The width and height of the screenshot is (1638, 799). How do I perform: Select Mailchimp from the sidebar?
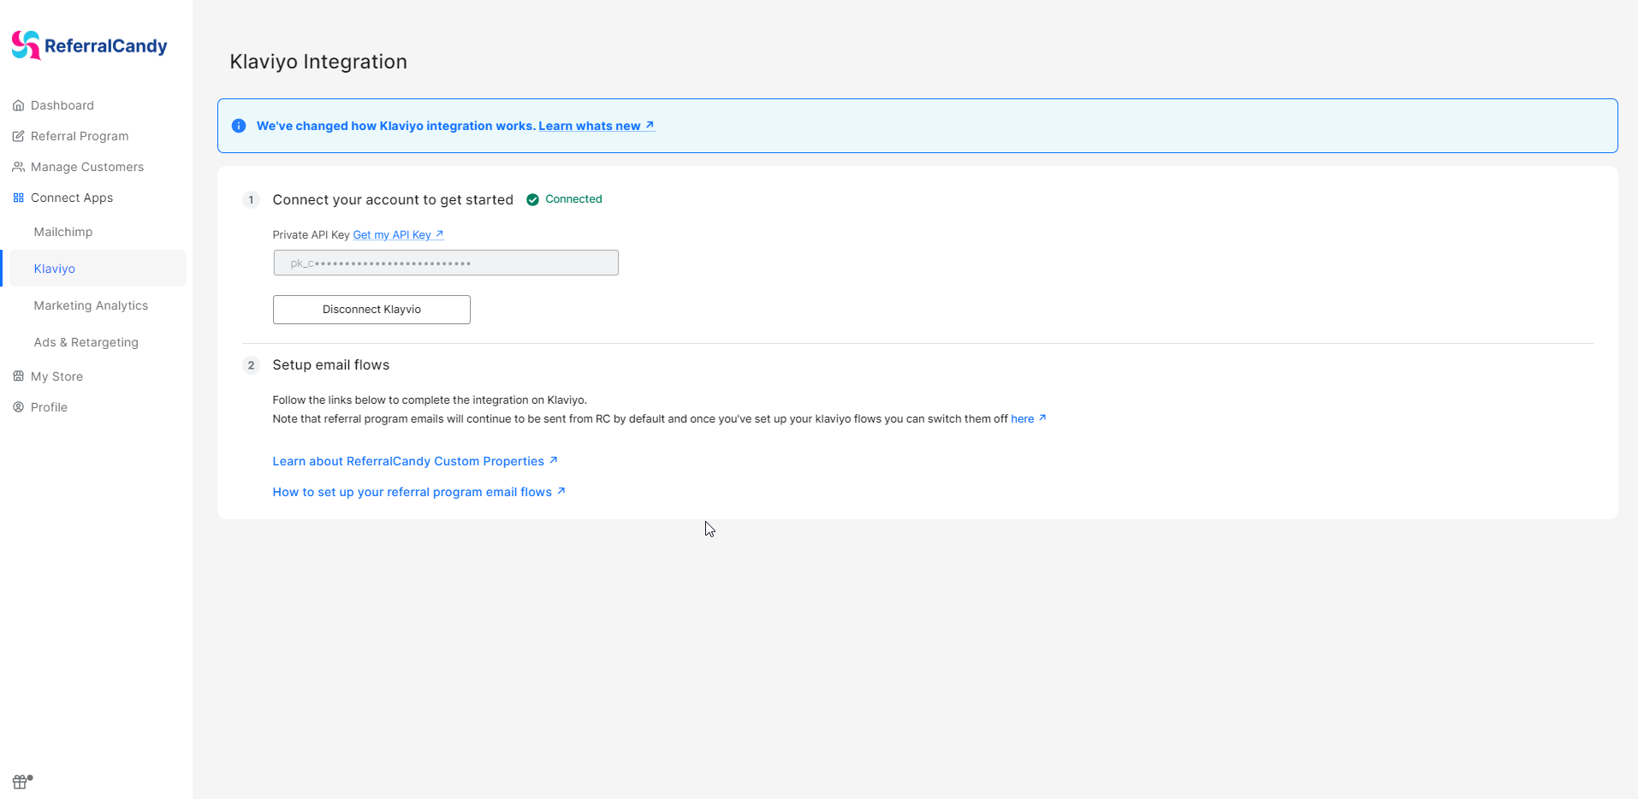pos(62,231)
